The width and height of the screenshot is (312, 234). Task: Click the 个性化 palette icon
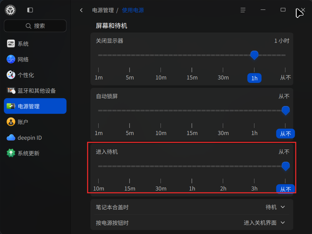point(11,75)
